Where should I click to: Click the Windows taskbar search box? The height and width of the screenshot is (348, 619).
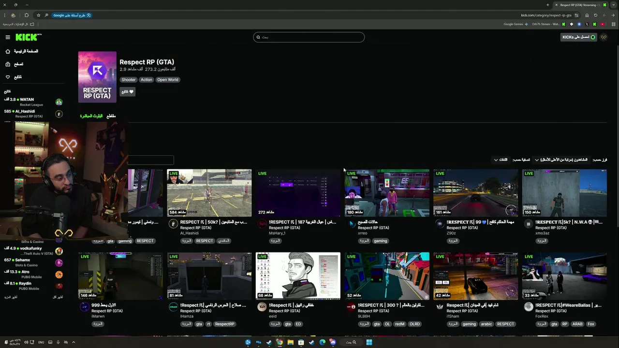[351, 342]
